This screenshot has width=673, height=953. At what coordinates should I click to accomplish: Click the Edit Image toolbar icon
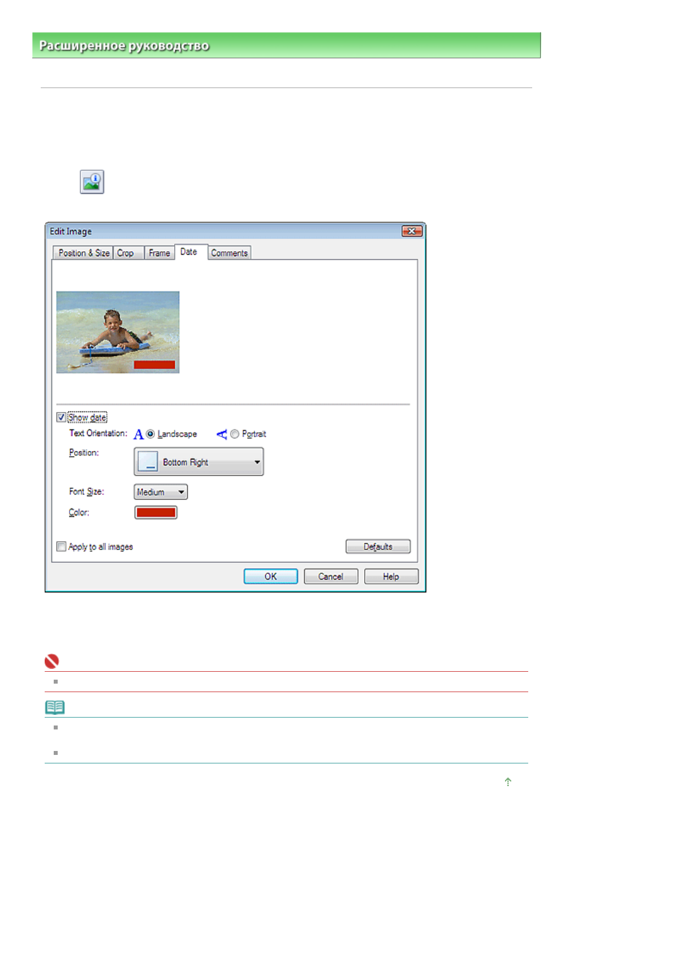point(92,182)
